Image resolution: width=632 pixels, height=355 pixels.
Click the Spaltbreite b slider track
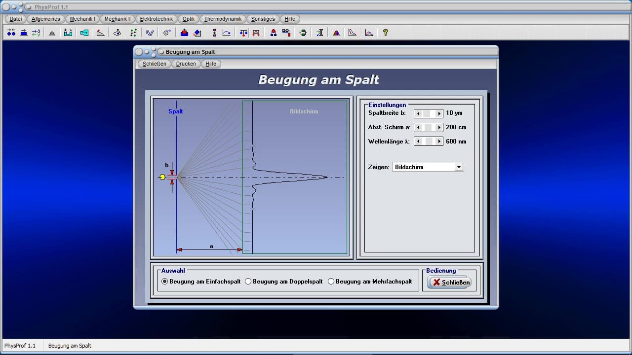tap(429, 113)
